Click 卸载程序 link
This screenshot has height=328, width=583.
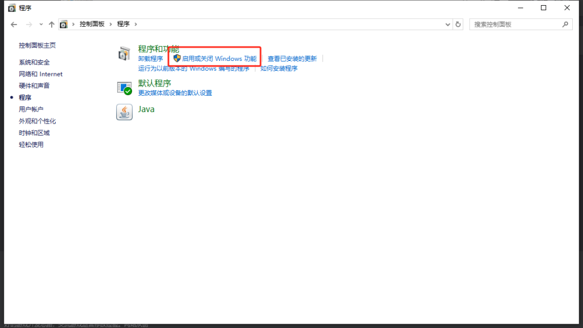[150, 59]
